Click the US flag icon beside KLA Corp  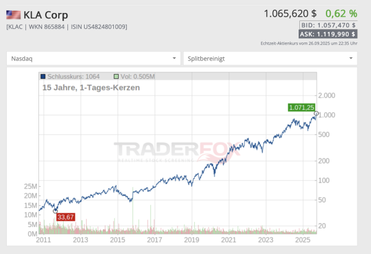point(13,15)
